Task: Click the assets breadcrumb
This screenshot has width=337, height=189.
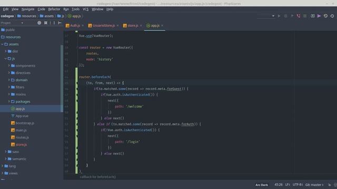Action: tap(47, 16)
